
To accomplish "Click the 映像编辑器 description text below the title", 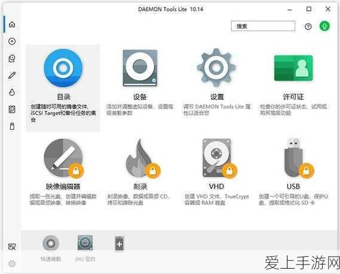I will pyautogui.click(x=63, y=200).
